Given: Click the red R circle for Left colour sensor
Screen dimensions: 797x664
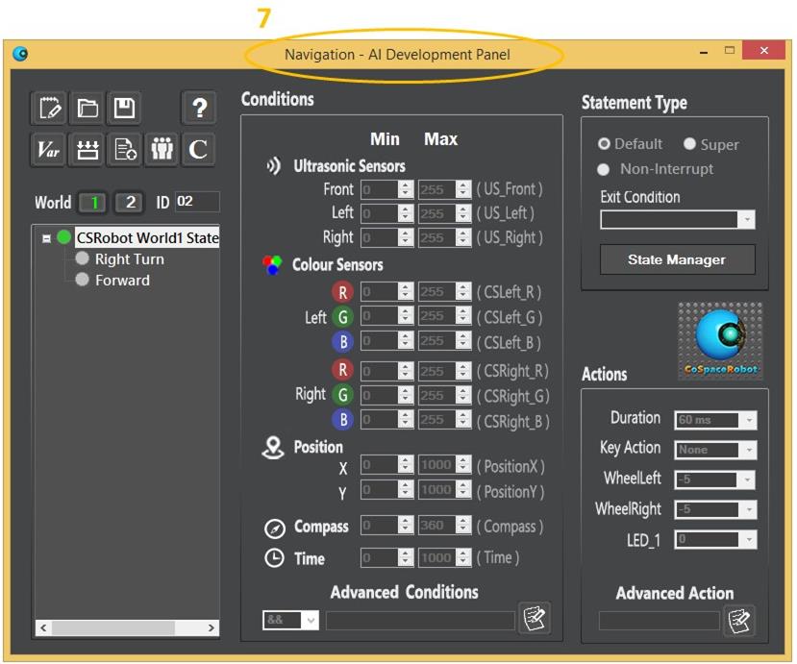Looking at the screenshot, I should point(341,292).
